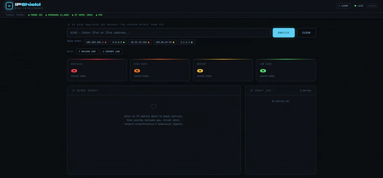Viewport: 383px width, 178px height.
Task: Click the yellow MEDIUM count zero
Action: point(200,71)
